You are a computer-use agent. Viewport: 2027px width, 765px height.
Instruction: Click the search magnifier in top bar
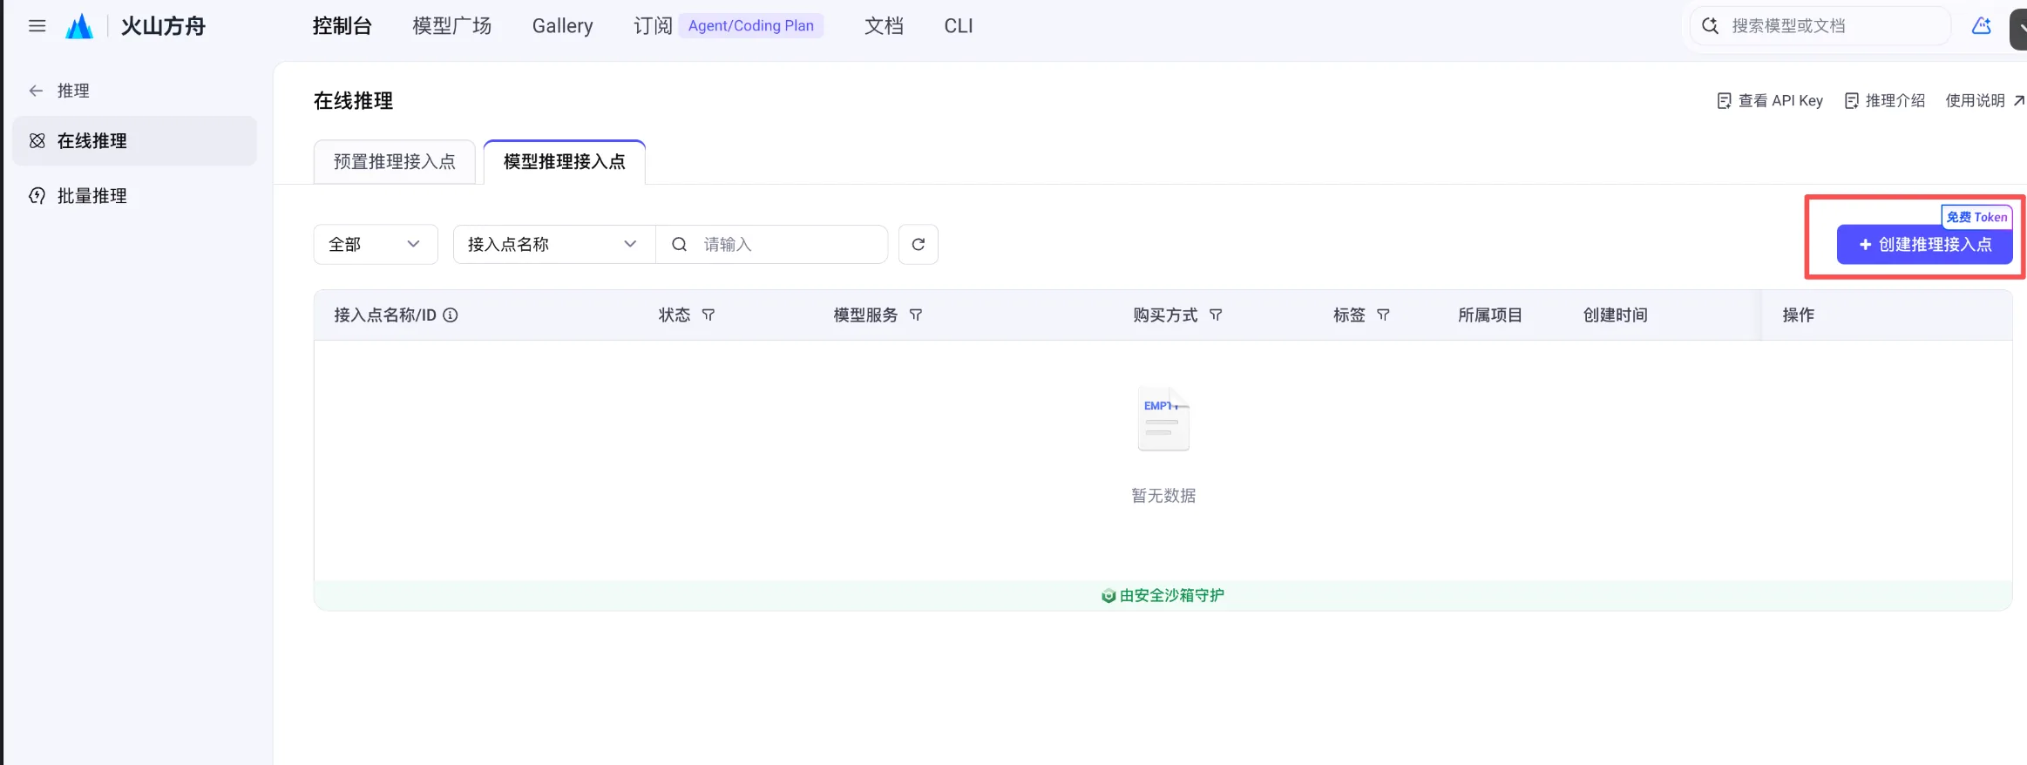click(1710, 26)
